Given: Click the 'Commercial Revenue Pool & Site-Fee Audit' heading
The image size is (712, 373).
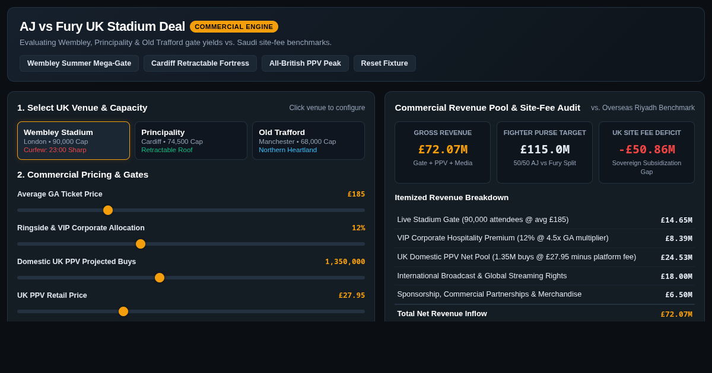Looking at the screenshot, I should (487, 107).
